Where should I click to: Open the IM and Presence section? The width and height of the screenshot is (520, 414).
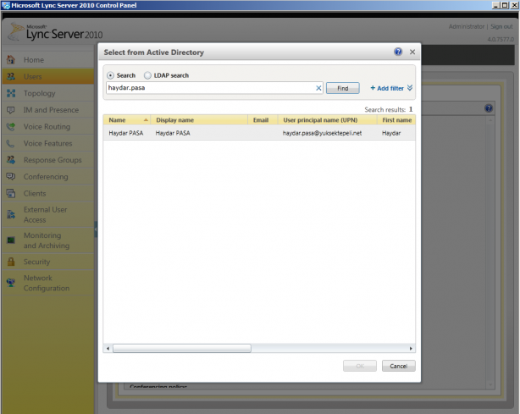(x=47, y=110)
